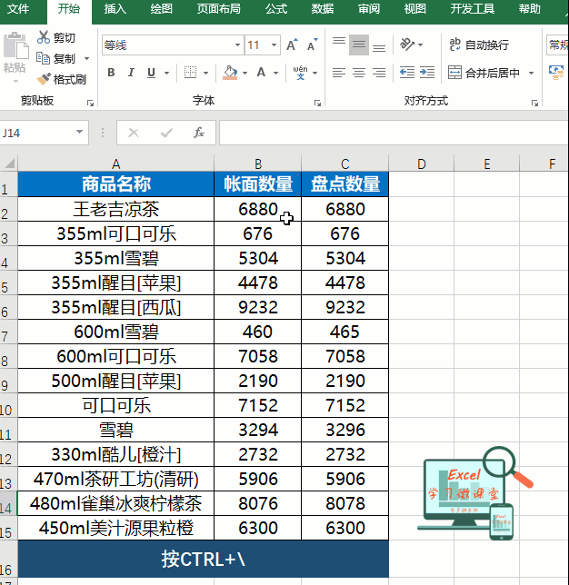This screenshot has height=585, width=569.
Task: Toggle middle vertical alignment
Action: 359,45
